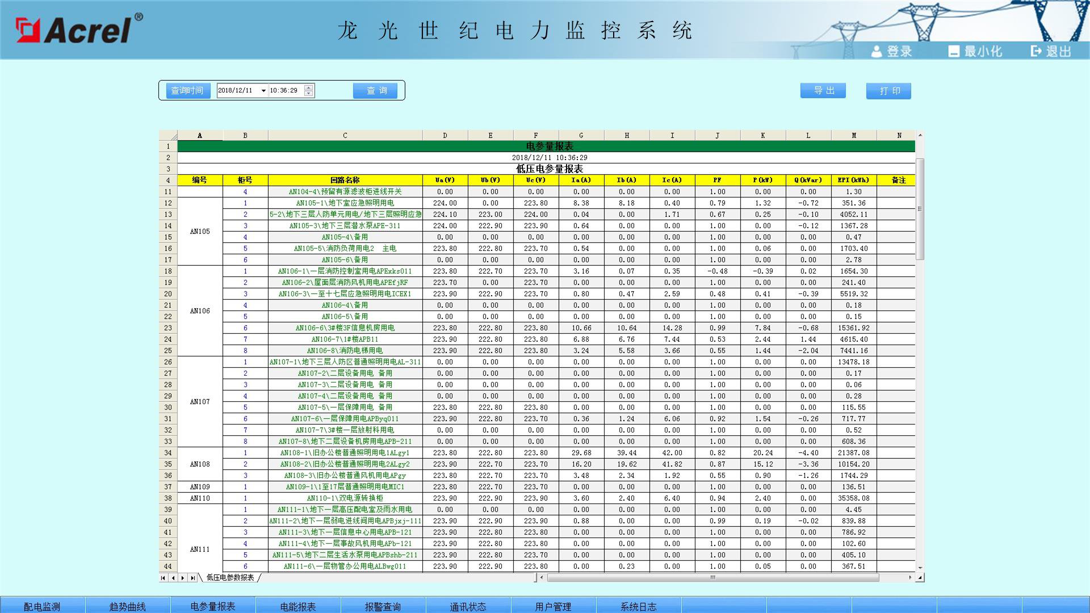
Task: Open the 电参量报表 bottom menu
Action: [x=213, y=606]
